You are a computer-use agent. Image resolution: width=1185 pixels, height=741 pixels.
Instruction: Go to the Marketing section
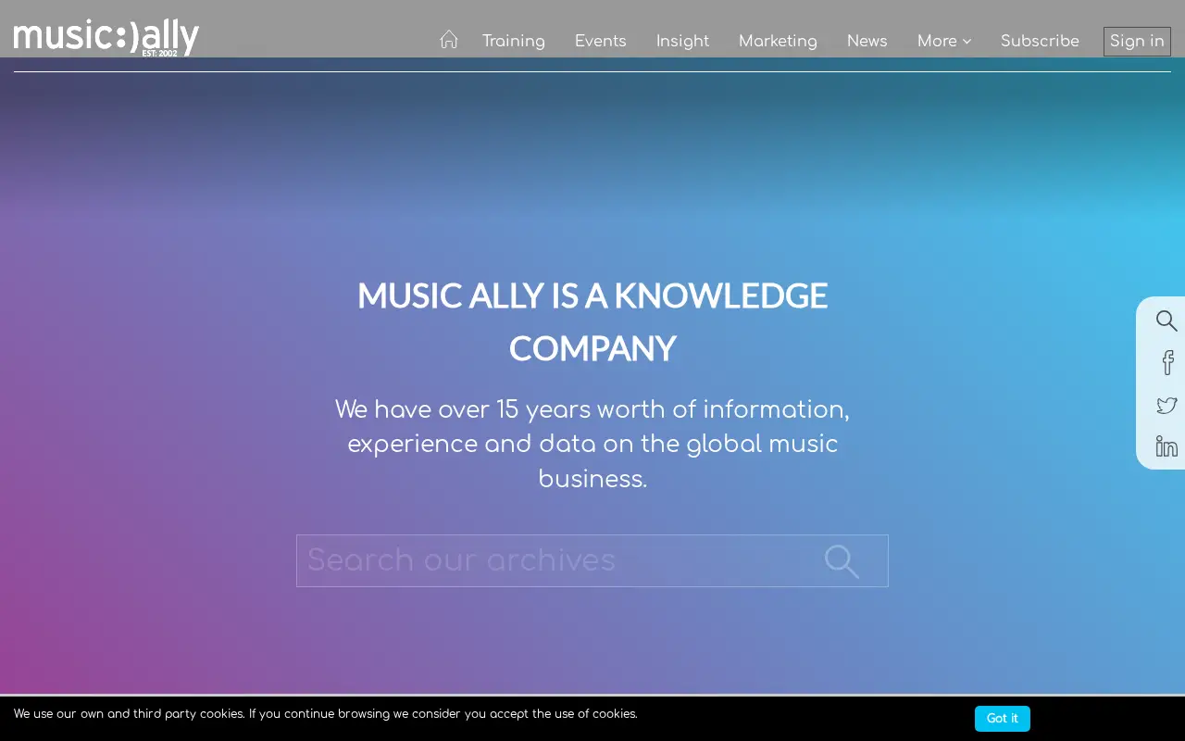click(x=778, y=41)
